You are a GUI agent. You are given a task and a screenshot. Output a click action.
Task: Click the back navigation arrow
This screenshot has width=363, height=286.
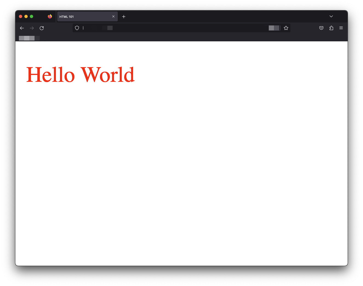[22, 28]
